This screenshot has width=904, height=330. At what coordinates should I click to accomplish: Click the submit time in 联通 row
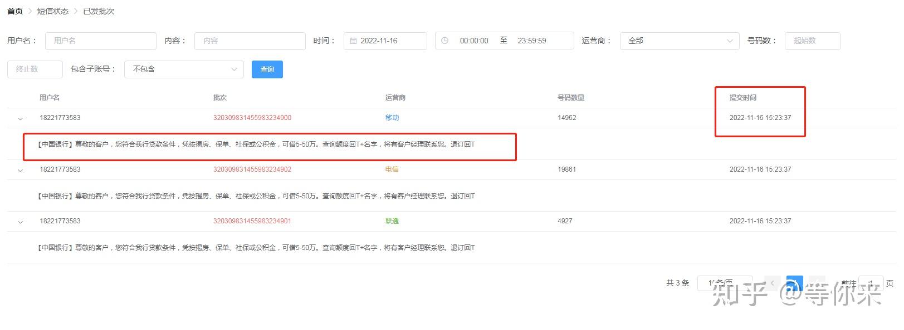[x=760, y=221]
